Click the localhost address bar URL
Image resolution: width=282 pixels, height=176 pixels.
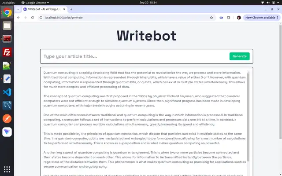(x=63, y=18)
